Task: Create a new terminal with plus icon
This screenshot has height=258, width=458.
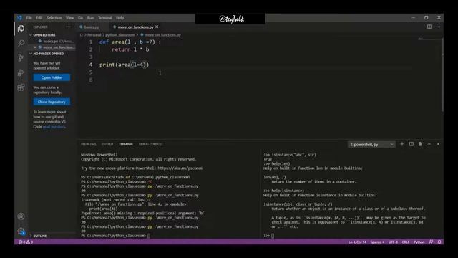Action: pos(402,144)
